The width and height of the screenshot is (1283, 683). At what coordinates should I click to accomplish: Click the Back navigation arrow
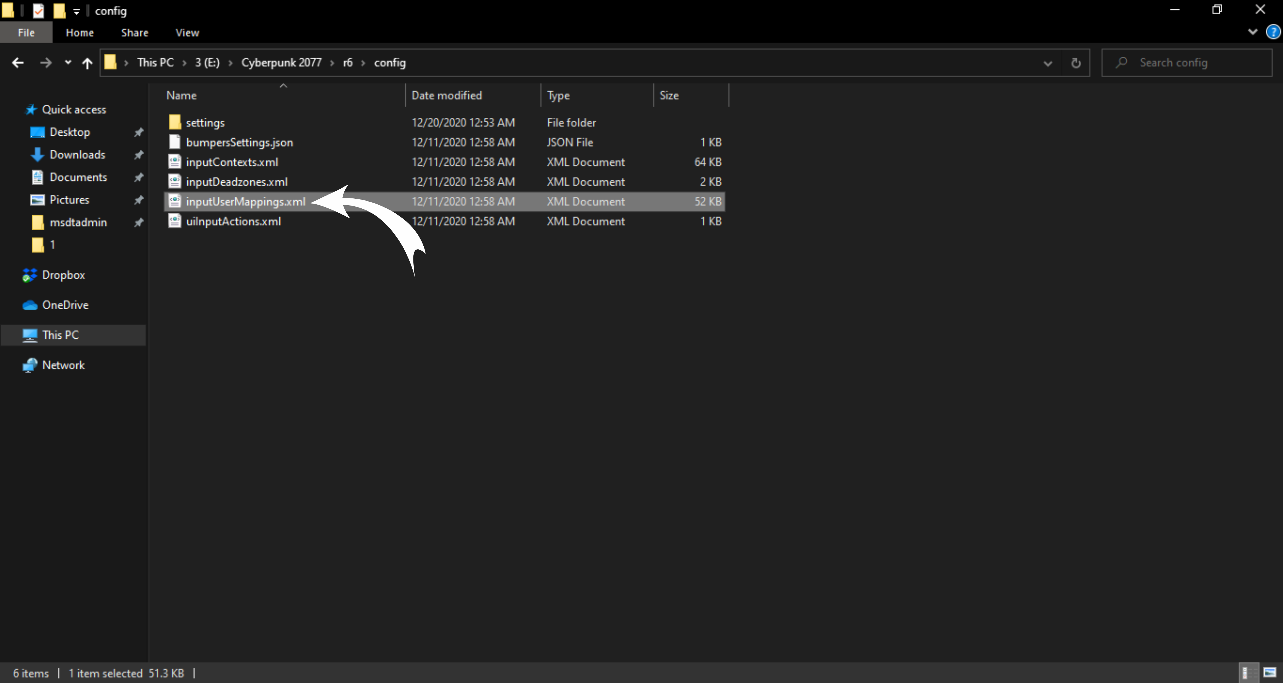pyautogui.click(x=18, y=63)
